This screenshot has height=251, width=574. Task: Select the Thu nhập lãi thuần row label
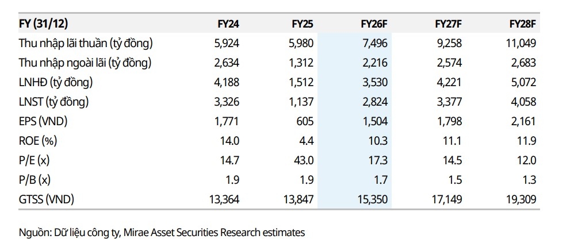(85, 43)
